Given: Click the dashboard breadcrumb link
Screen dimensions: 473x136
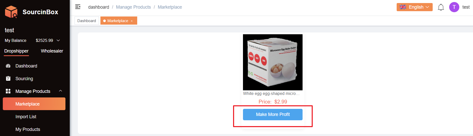Looking at the screenshot, I should tap(98, 7).
